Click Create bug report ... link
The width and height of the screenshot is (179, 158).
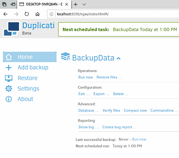[120, 127]
